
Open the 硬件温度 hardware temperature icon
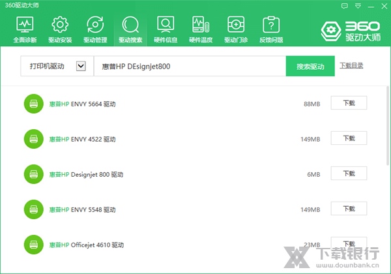201,30
